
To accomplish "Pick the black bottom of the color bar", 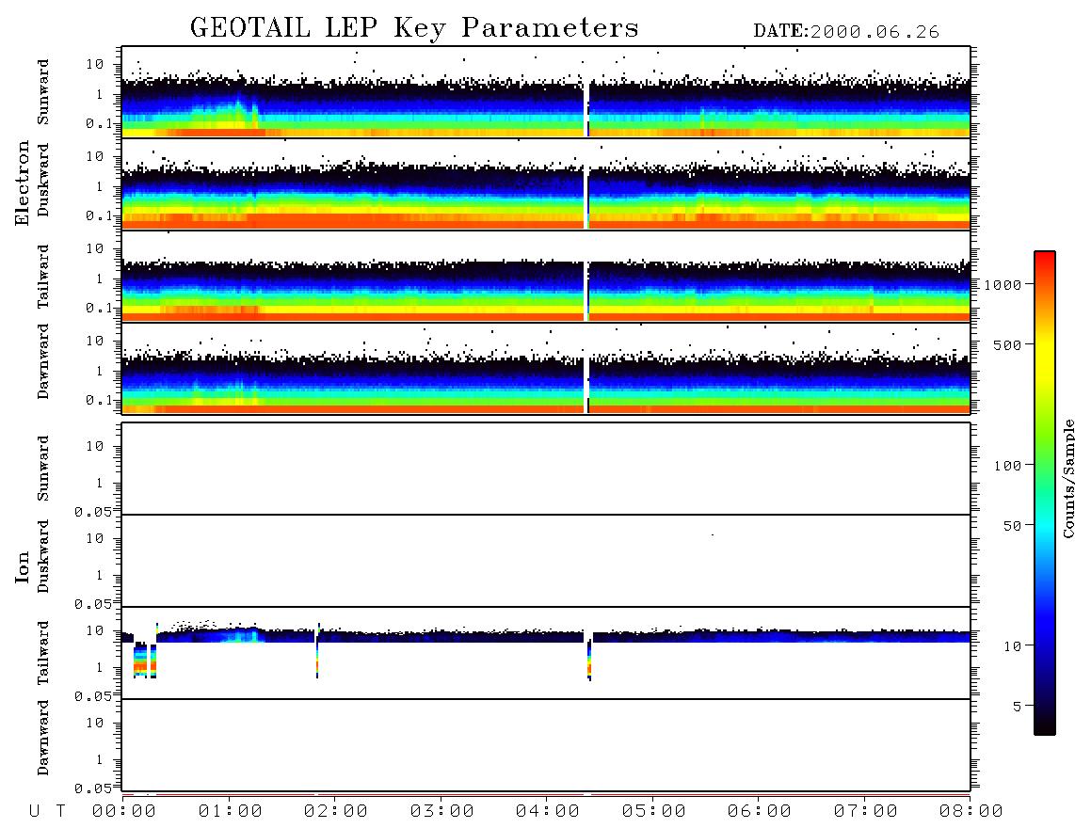I will (x=1045, y=728).
